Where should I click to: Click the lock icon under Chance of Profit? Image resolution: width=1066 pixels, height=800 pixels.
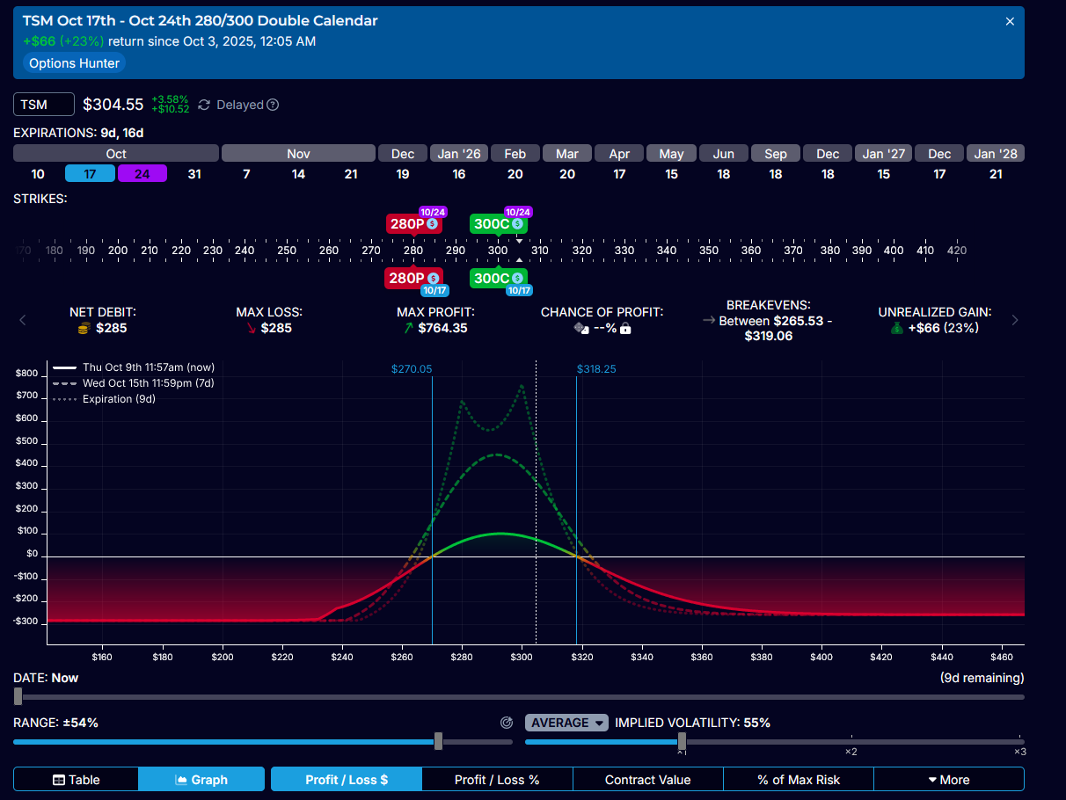625,328
